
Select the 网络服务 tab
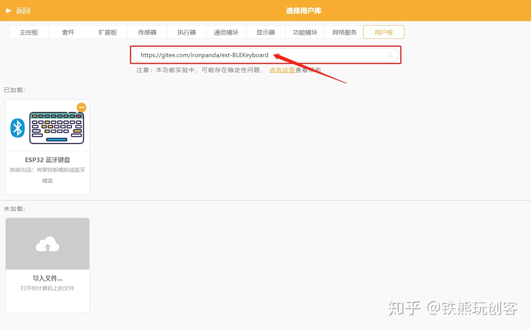344,32
